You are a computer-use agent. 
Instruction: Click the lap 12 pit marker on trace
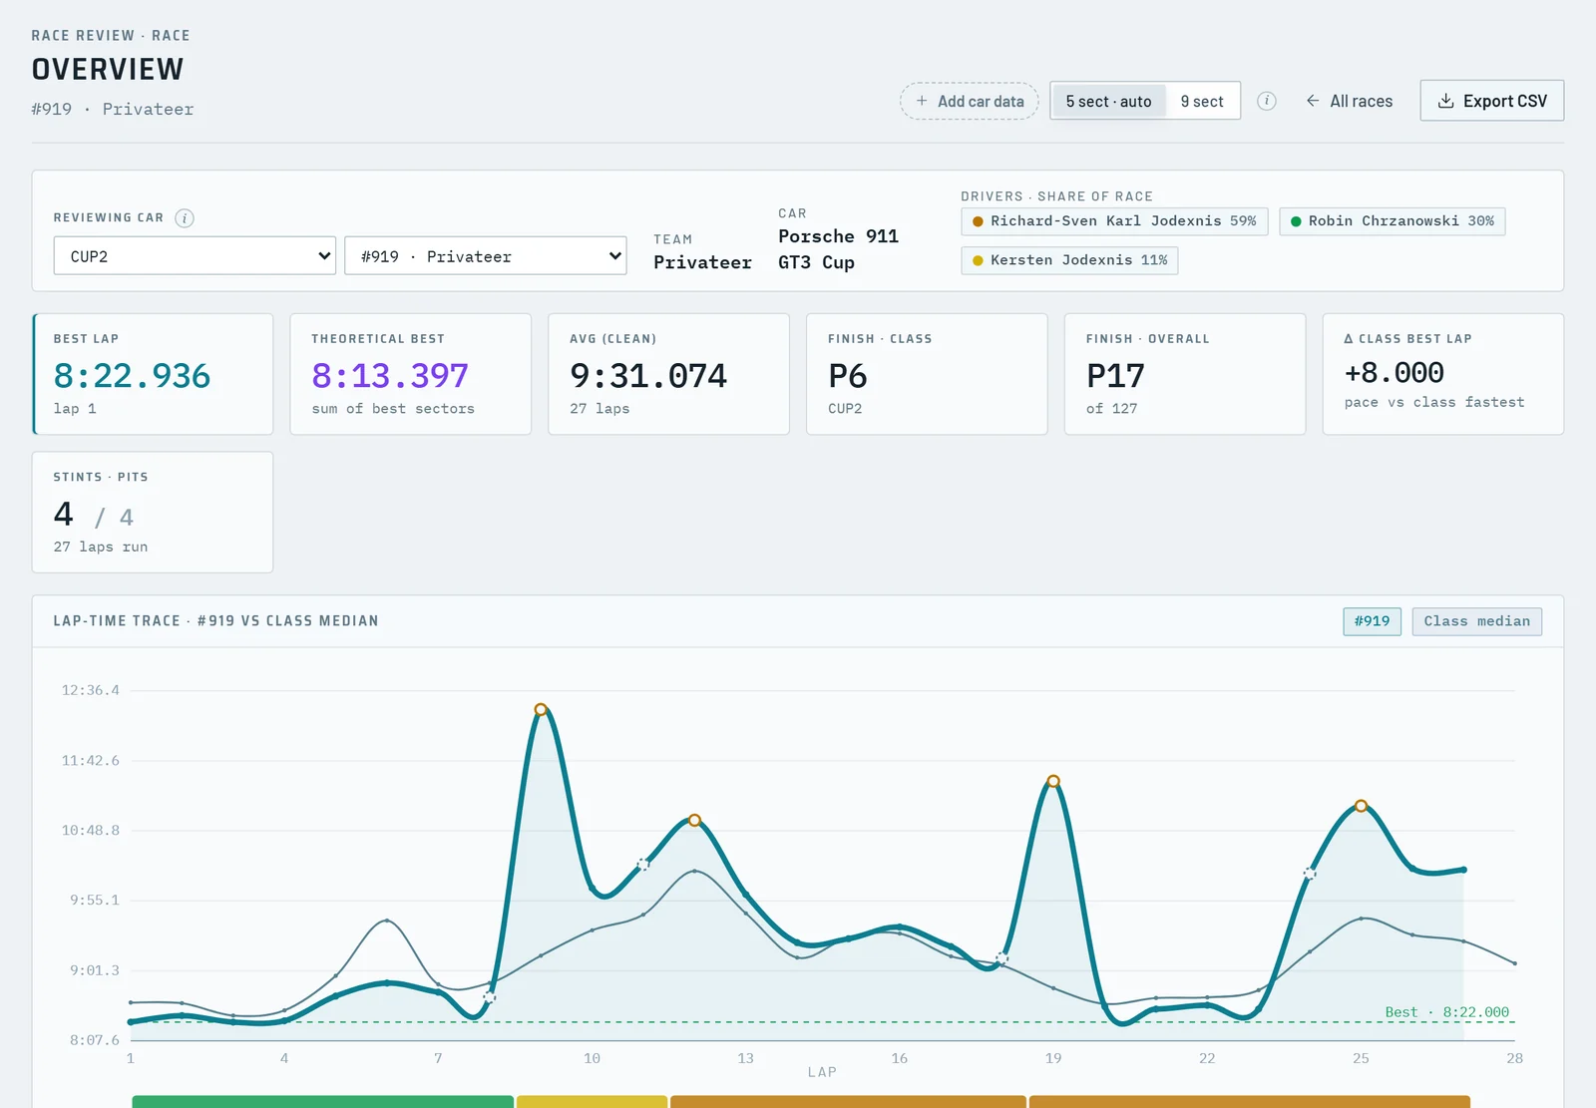(694, 821)
